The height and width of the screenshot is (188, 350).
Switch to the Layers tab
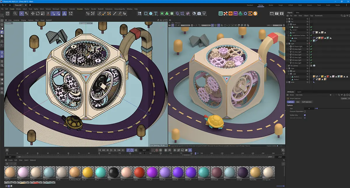(x=299, y=92)
